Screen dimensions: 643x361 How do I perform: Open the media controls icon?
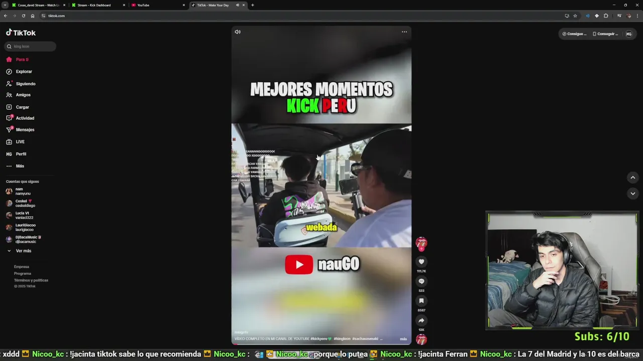[x=619, y=16]
